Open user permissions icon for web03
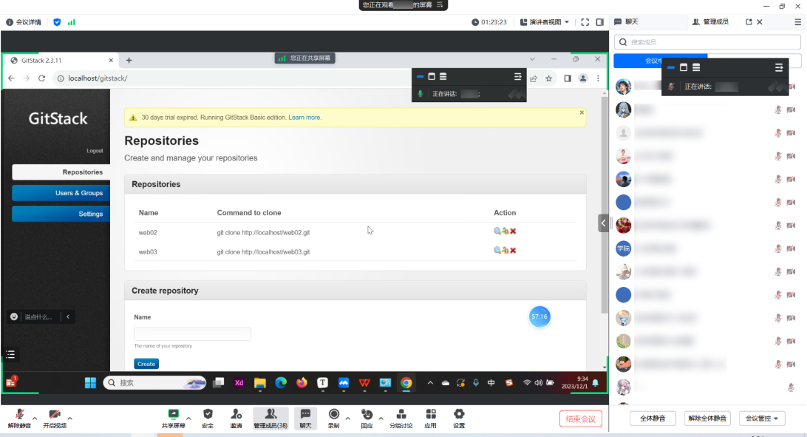 [505, 251]
